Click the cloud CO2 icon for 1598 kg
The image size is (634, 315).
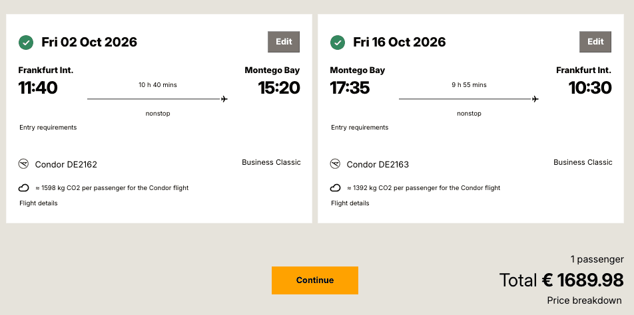(24, 188)
